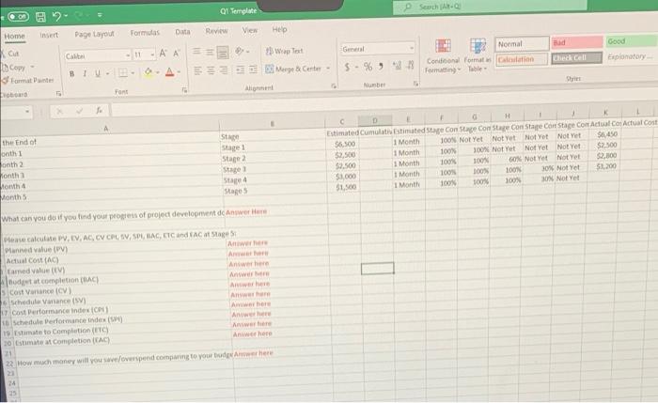The width and height of the screenshot is (658, 403).
Task: Select the column D header
Action: tap(375, 120)
